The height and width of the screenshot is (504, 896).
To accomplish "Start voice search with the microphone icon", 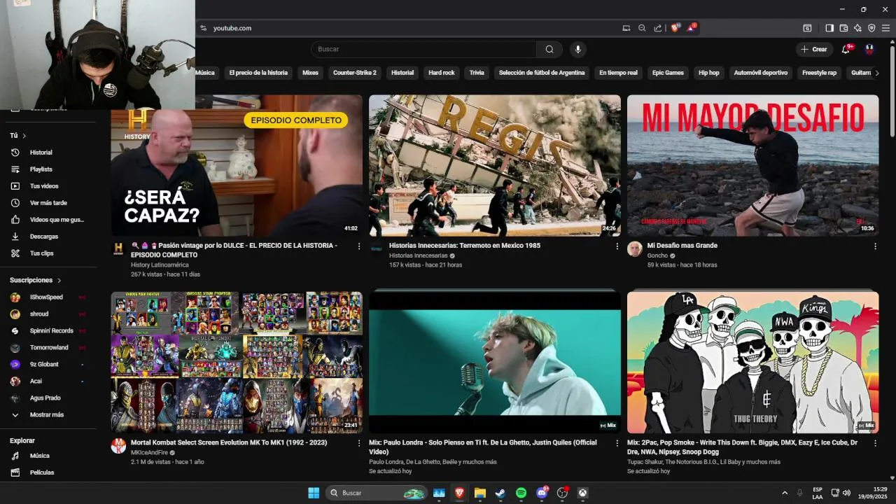I will pos(577,49).
